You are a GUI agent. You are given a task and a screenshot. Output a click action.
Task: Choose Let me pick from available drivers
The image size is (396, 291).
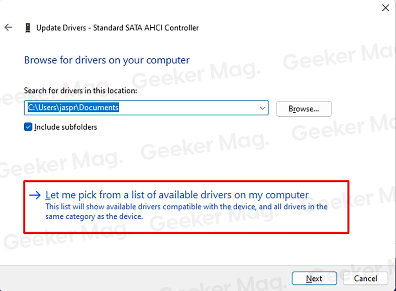177,195
